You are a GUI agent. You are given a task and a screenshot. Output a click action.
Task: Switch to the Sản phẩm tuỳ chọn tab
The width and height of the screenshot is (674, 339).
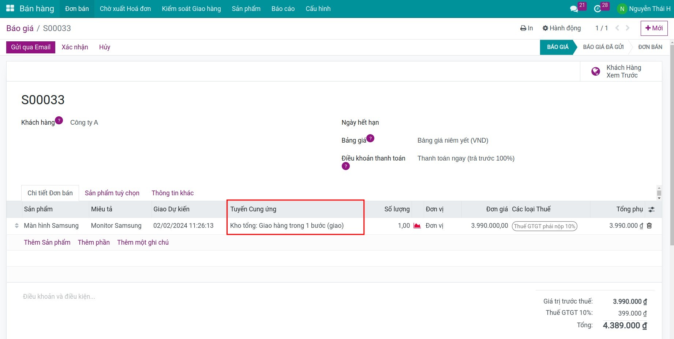112,193
